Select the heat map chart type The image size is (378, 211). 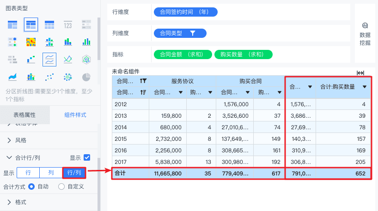[x=31, y=42]
